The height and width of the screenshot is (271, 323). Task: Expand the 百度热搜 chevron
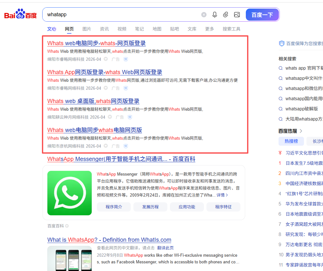301,131
